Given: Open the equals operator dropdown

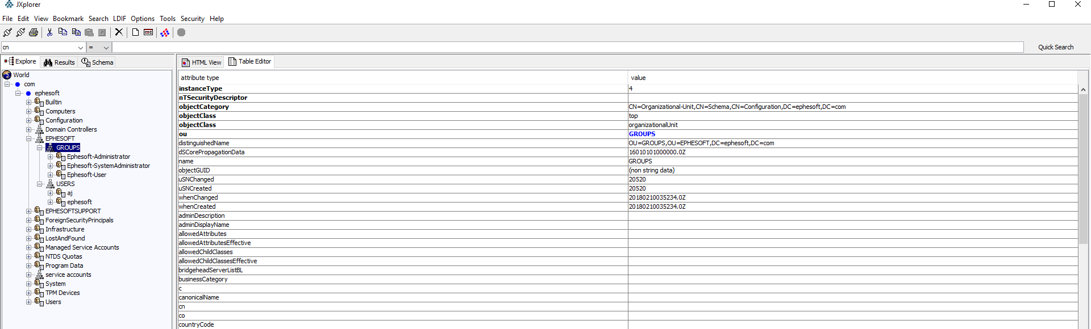Looking at the screenshot, I should (x=106, y=48).
